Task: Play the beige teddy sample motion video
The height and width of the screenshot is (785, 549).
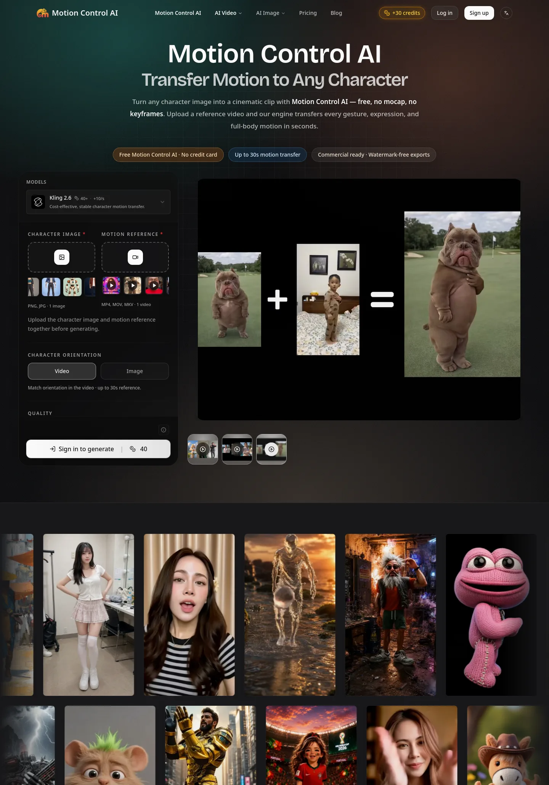Action: [133, 285]
